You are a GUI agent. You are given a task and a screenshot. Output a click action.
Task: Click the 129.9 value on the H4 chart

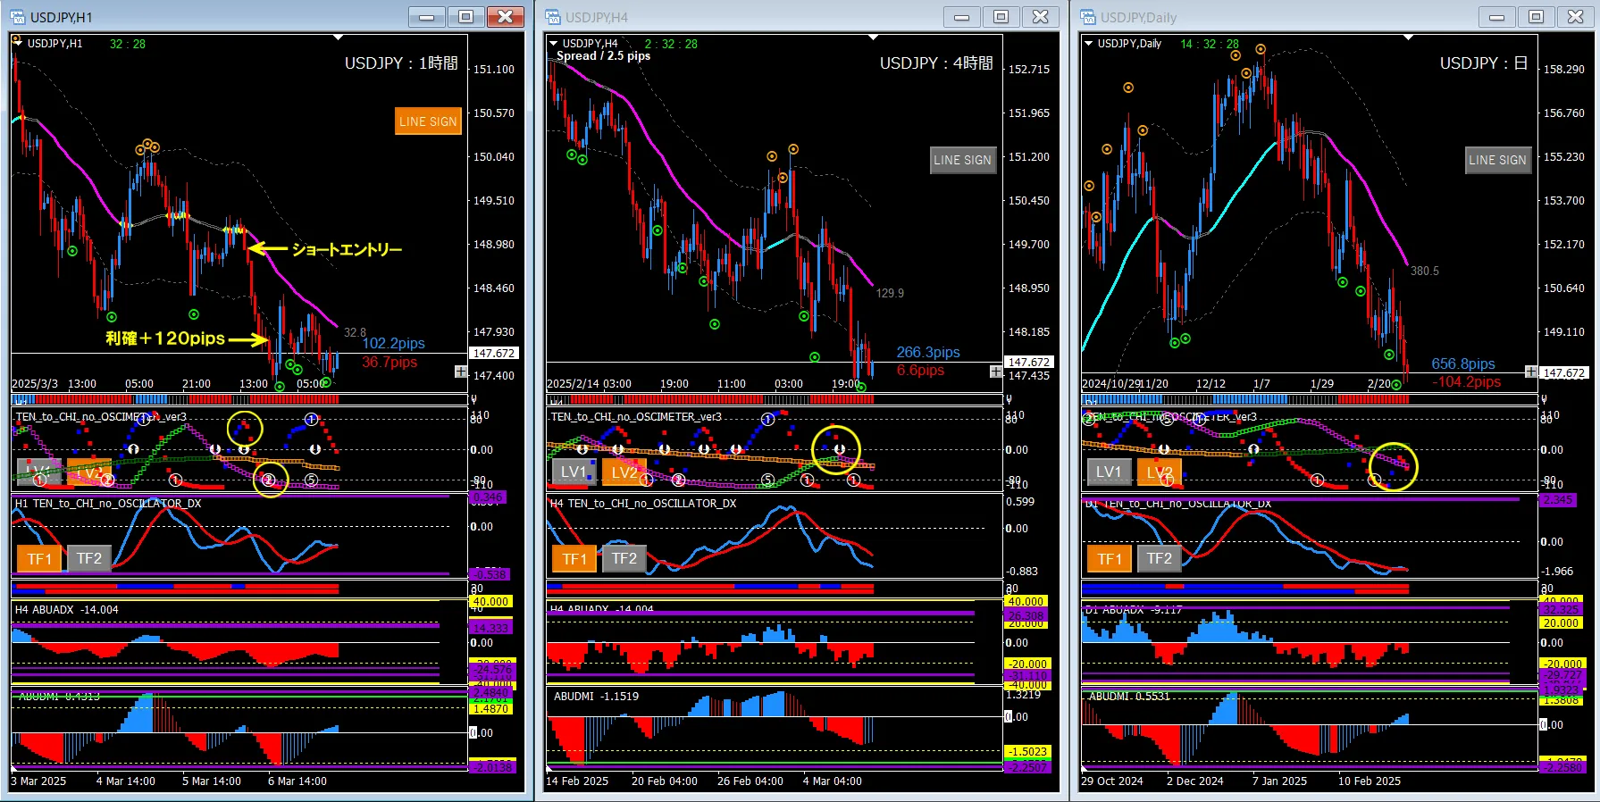click(x=890, y=293)
